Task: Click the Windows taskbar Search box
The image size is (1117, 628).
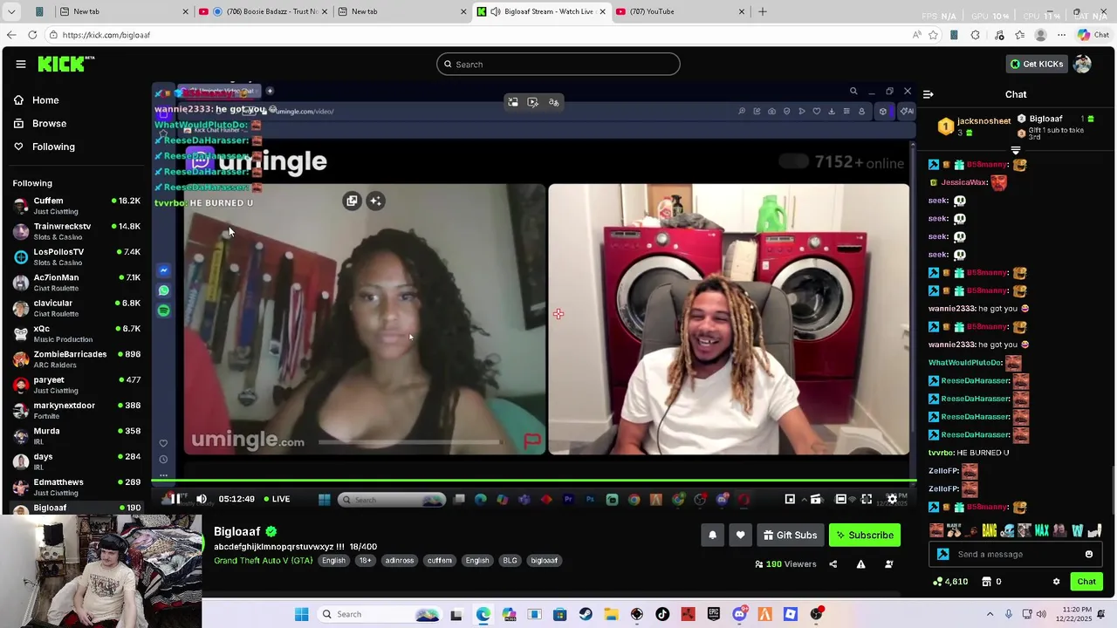Action: tap(380, 614)
